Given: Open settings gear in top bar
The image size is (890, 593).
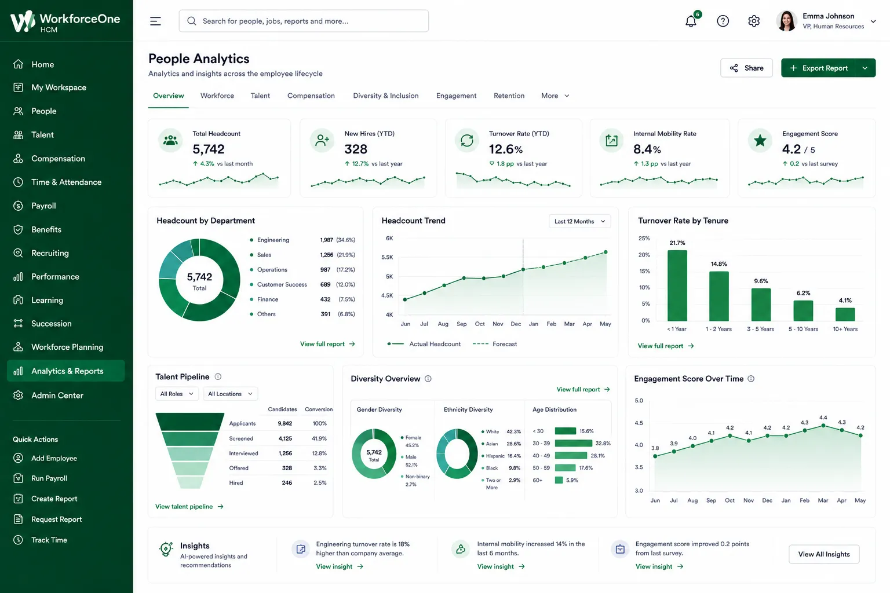Looking at the screenshot, I should pyautogui.click(x=754, y=21).
